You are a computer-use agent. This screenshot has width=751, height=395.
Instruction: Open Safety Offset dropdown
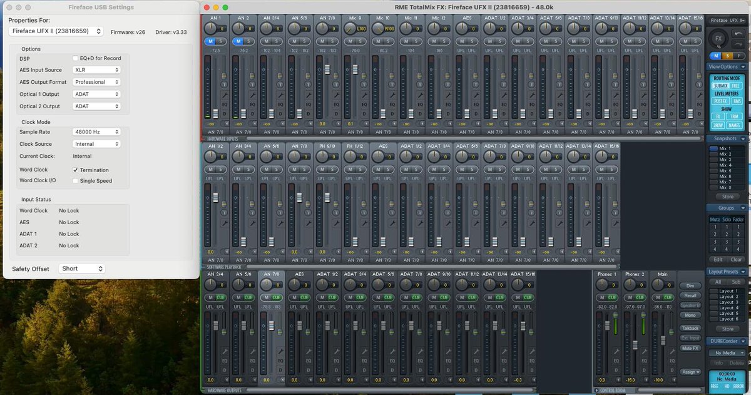(x=82, y=269)
